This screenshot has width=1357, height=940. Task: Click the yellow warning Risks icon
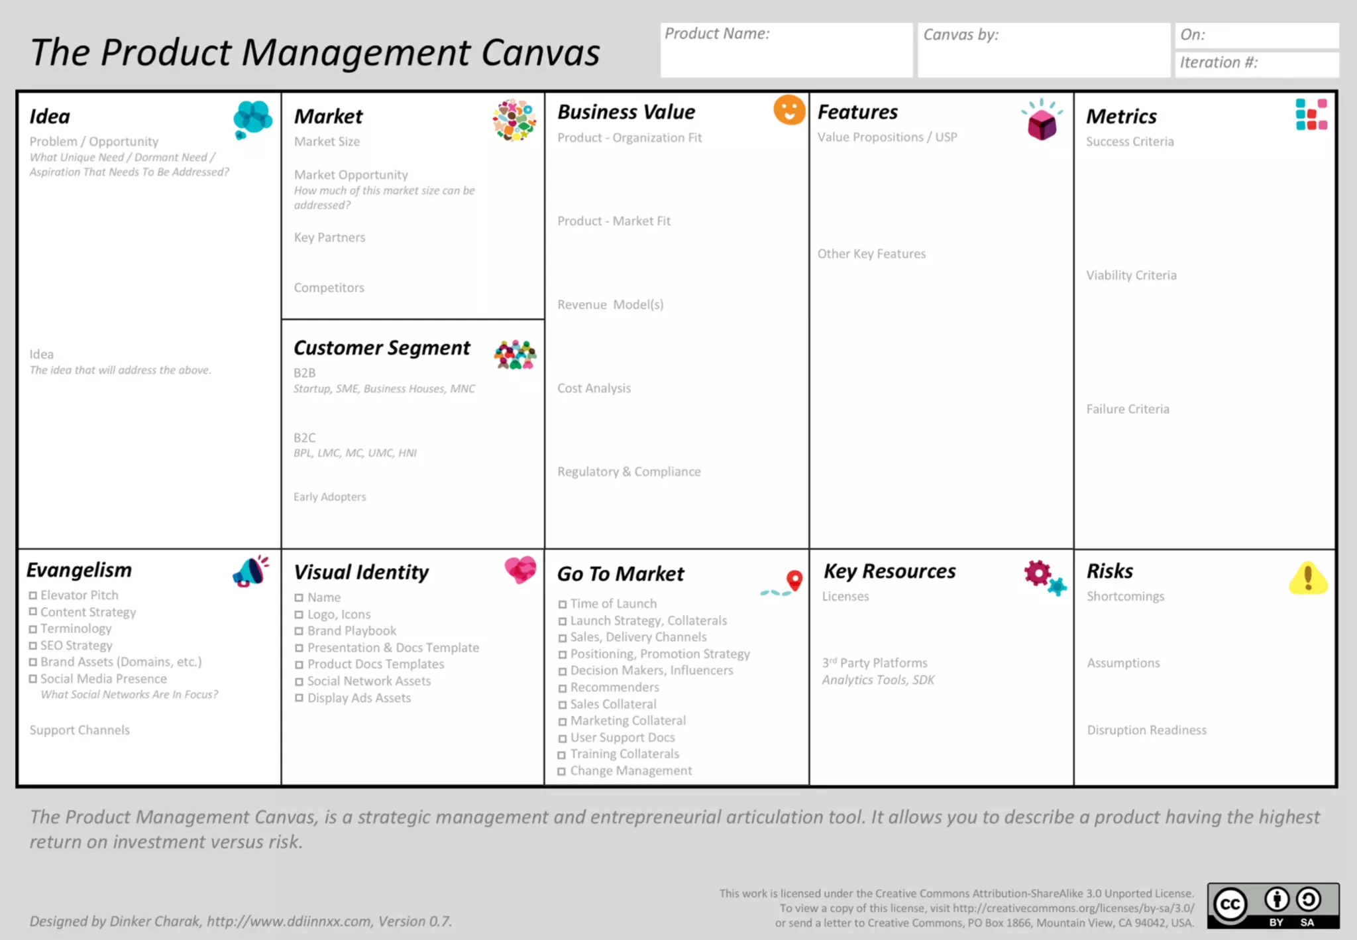1308,578
